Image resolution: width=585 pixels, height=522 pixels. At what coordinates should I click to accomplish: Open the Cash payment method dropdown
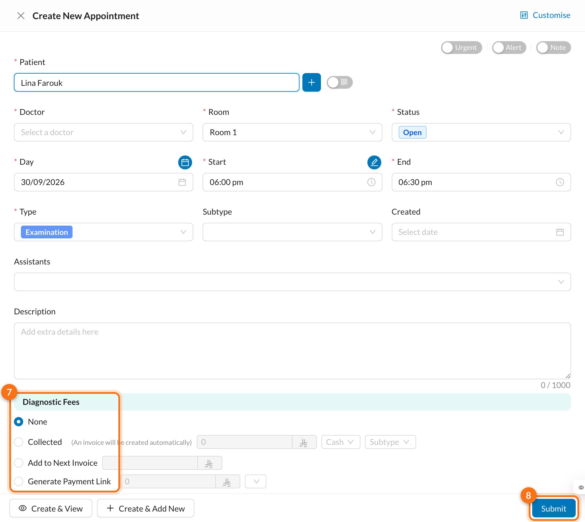tap(341, 442)
